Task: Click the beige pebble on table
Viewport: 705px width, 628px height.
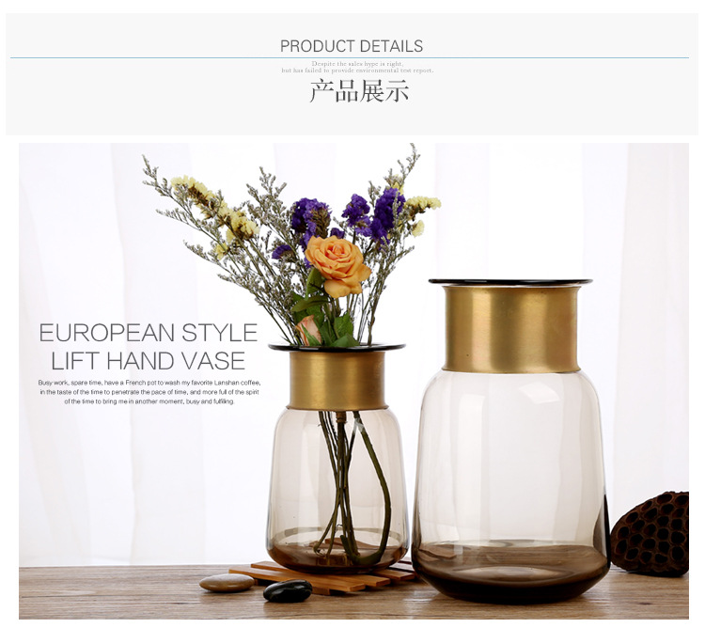Action: click(227, 583)
